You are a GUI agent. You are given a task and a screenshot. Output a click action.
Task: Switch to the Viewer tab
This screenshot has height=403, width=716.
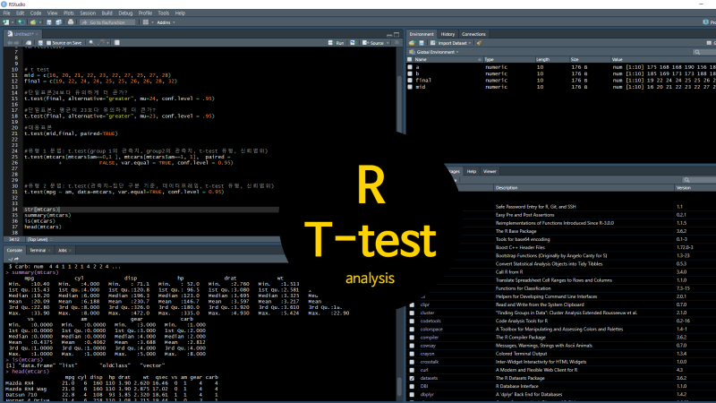tap(490, 171)
